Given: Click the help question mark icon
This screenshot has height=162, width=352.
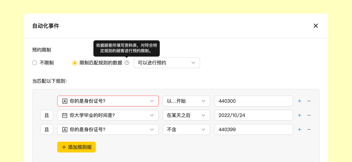Looking at the screenshot, I should coord(127,63).
